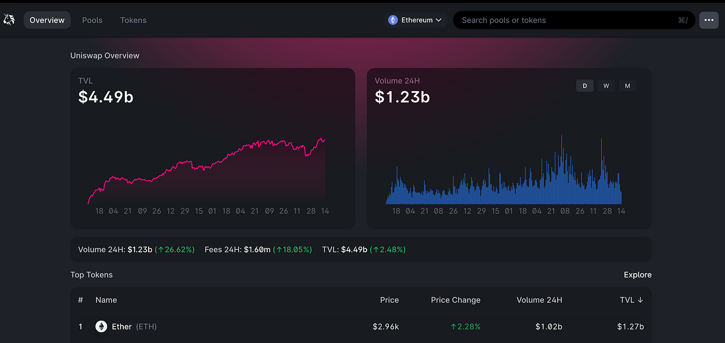
Task: Sort tokens by Name column
Action: click(x=106, y=300)
